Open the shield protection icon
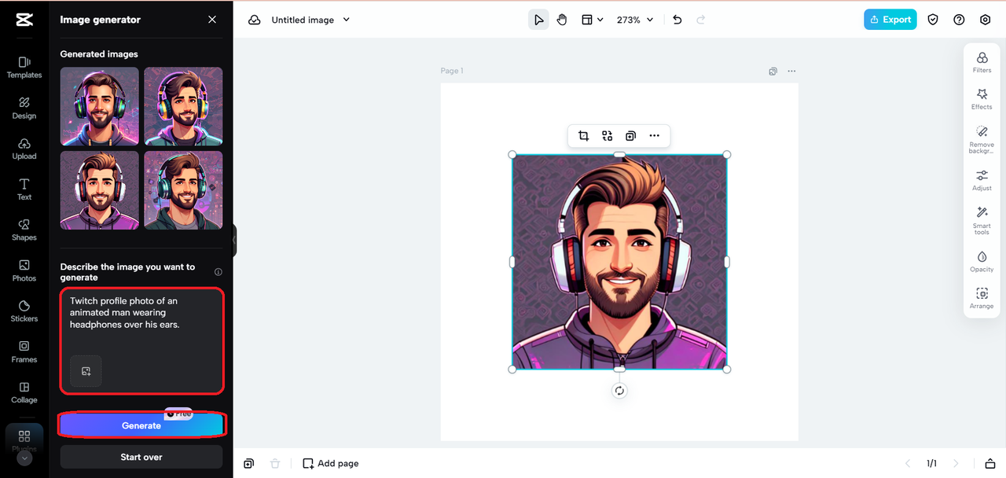The width and height of the screenshot is (1006, 478). pos(933,20)
